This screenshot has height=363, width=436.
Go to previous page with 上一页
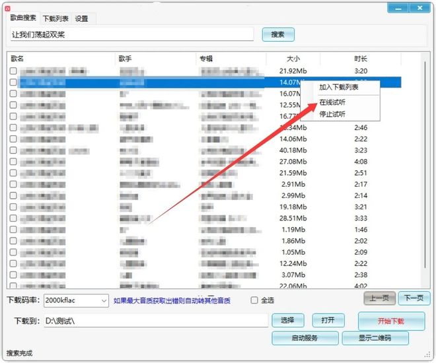click(380, 298)
